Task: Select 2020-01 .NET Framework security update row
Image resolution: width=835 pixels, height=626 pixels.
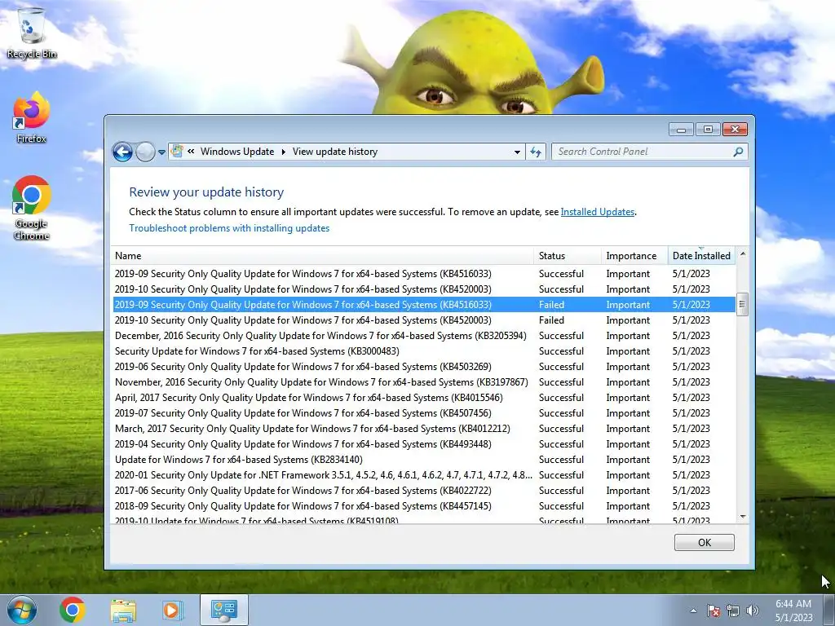Action: 423,474
